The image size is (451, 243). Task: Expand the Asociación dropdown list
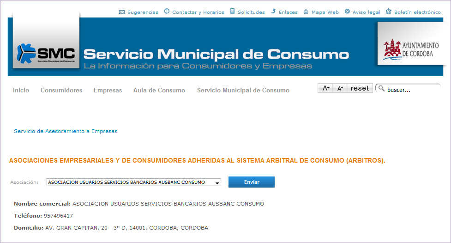click(x=133, y=182)
